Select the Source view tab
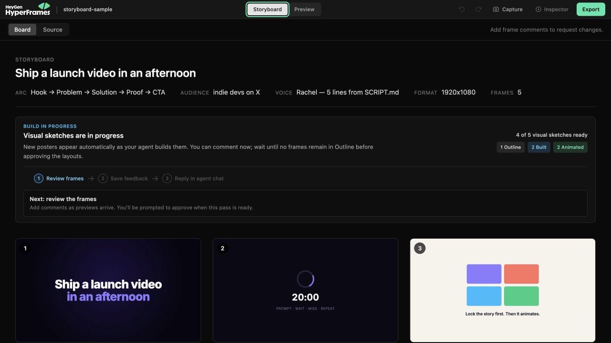 coord(53,30)
